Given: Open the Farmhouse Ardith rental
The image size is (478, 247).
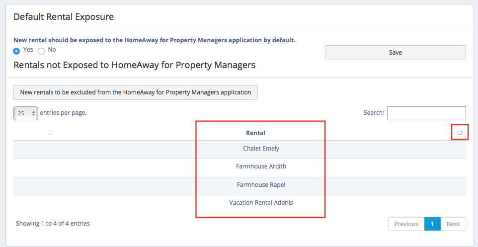Looking at the screenshot, I should click(x=261, y=166).
